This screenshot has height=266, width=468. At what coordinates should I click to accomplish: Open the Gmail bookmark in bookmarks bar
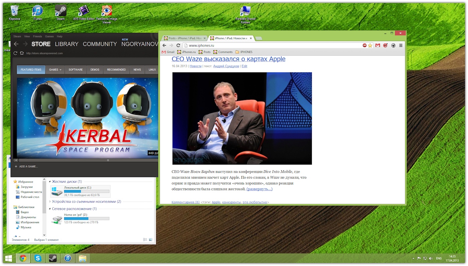[168, 52]
